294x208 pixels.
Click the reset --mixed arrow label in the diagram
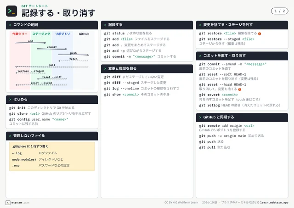(x=41, y=83)
